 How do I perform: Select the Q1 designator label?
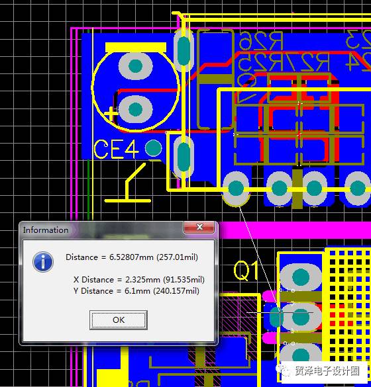click(x=246, y=271)
